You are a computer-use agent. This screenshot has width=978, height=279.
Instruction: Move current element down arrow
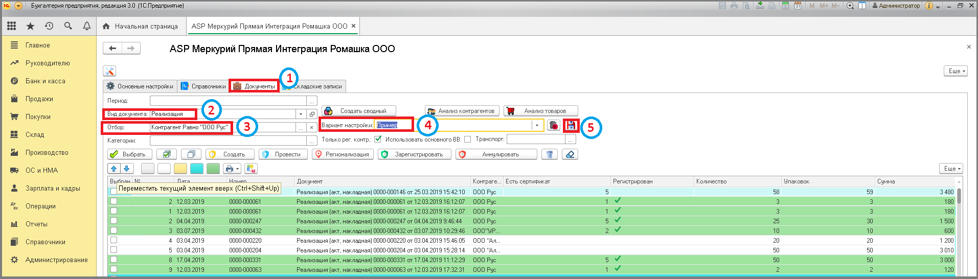pos(127,169)
